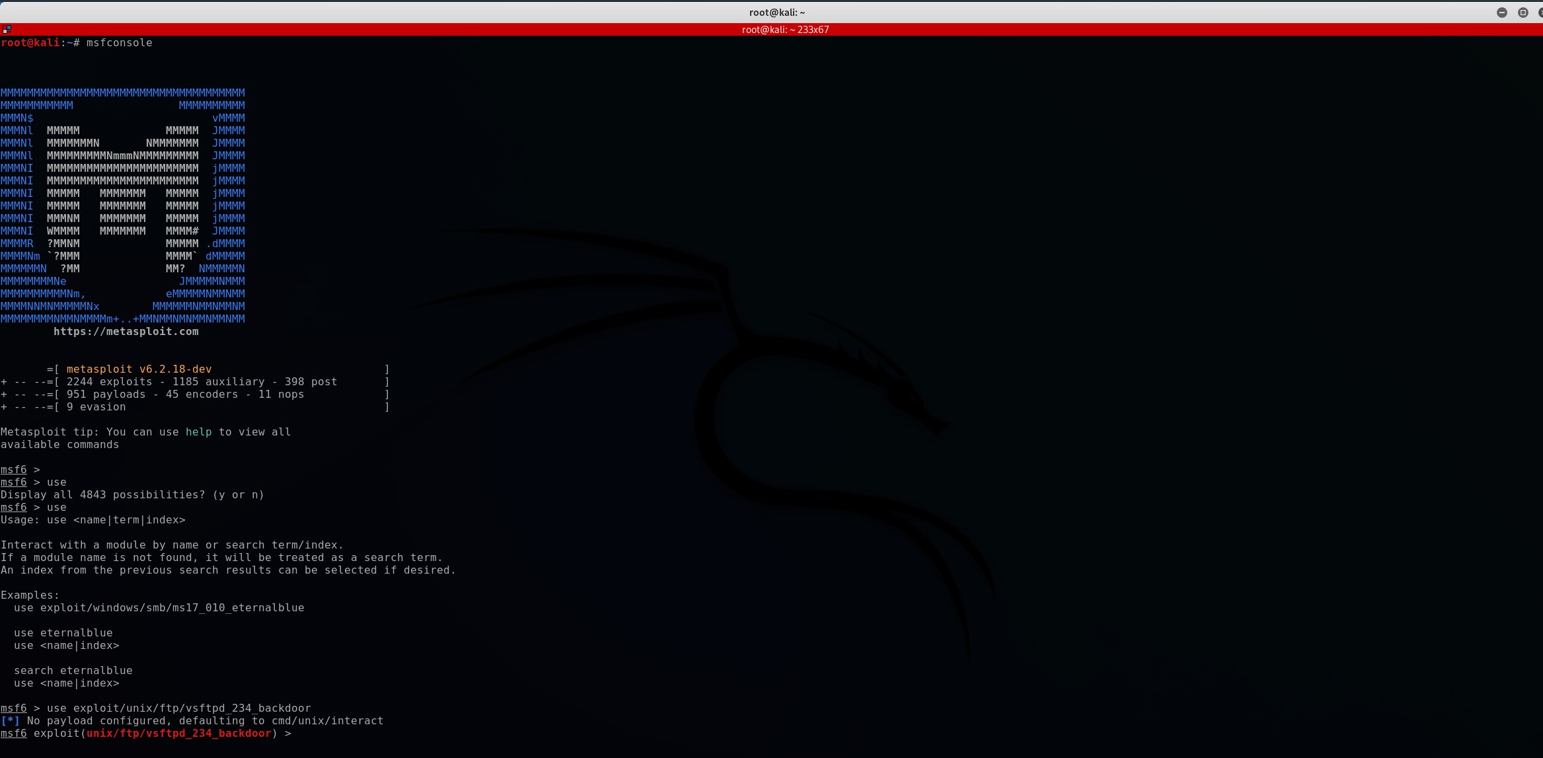Open the Terminator grouping menu icon
The height and width of the screenshot is (758, 1543).
pyautogui.click(x=7, y=29)
